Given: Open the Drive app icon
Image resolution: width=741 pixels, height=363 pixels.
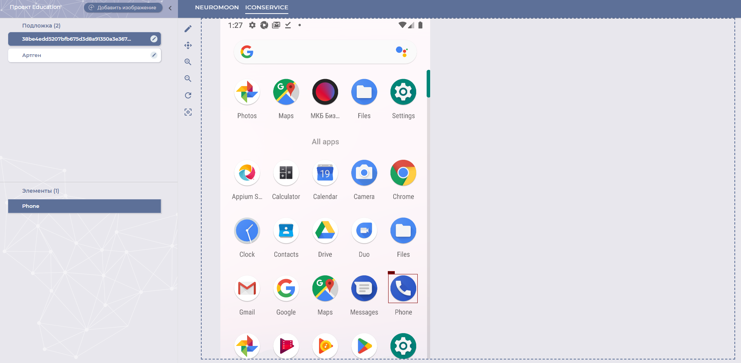Looking at the screenshot, I should click(325, 231).
